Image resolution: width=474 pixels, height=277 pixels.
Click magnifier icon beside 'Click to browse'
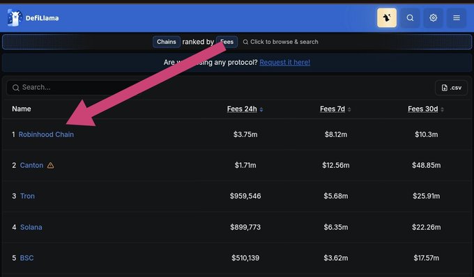[x=245, y=42]
